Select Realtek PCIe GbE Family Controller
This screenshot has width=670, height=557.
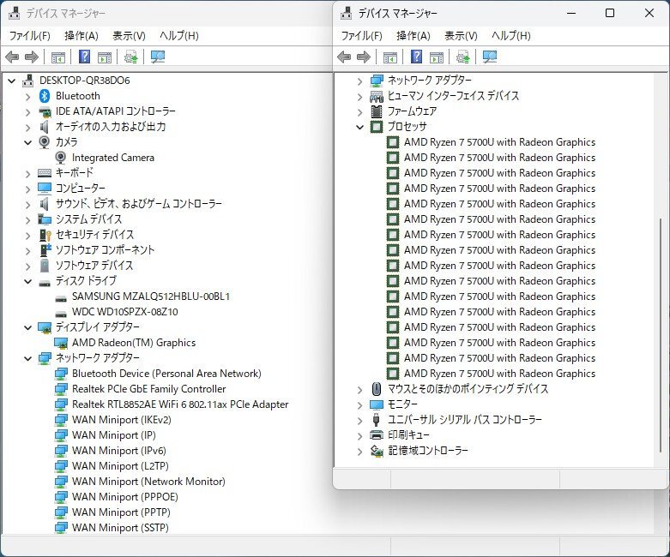tap(148, 389)
